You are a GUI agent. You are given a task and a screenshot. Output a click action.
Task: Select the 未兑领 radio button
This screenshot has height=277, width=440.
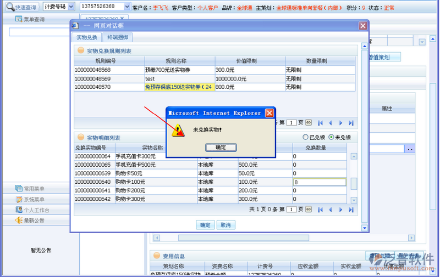(x=331, y=137)
